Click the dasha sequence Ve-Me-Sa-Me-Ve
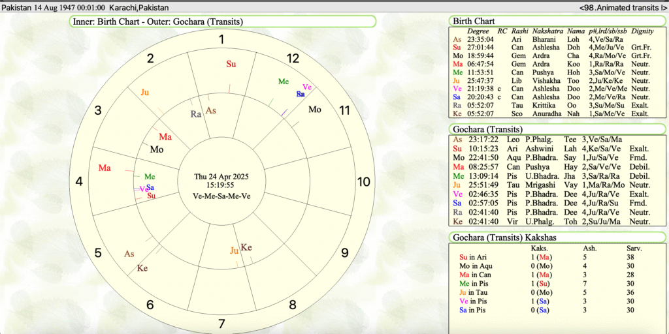 tap(221, 196)
